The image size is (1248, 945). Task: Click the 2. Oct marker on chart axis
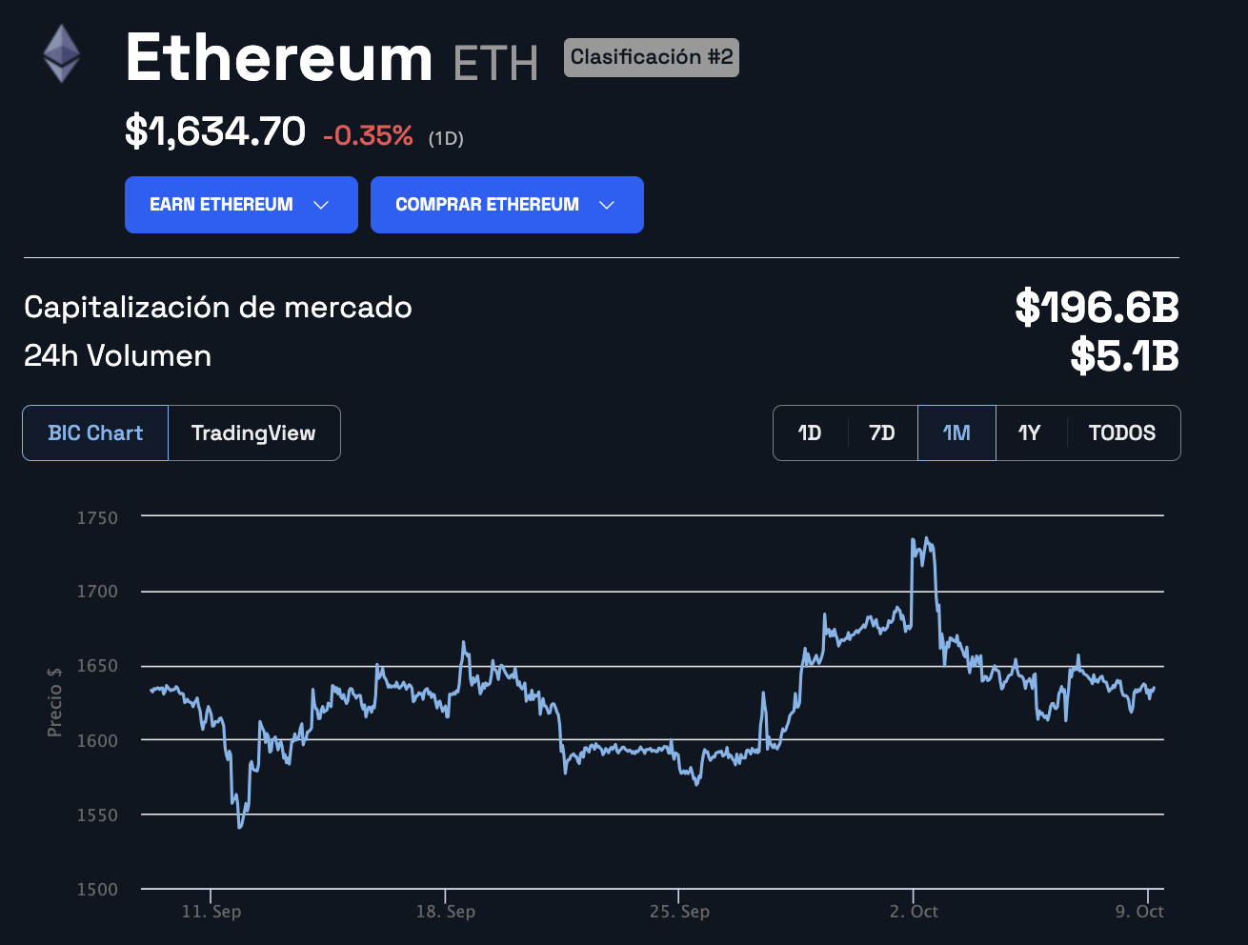pyautogui.click(x=913, y=911)
